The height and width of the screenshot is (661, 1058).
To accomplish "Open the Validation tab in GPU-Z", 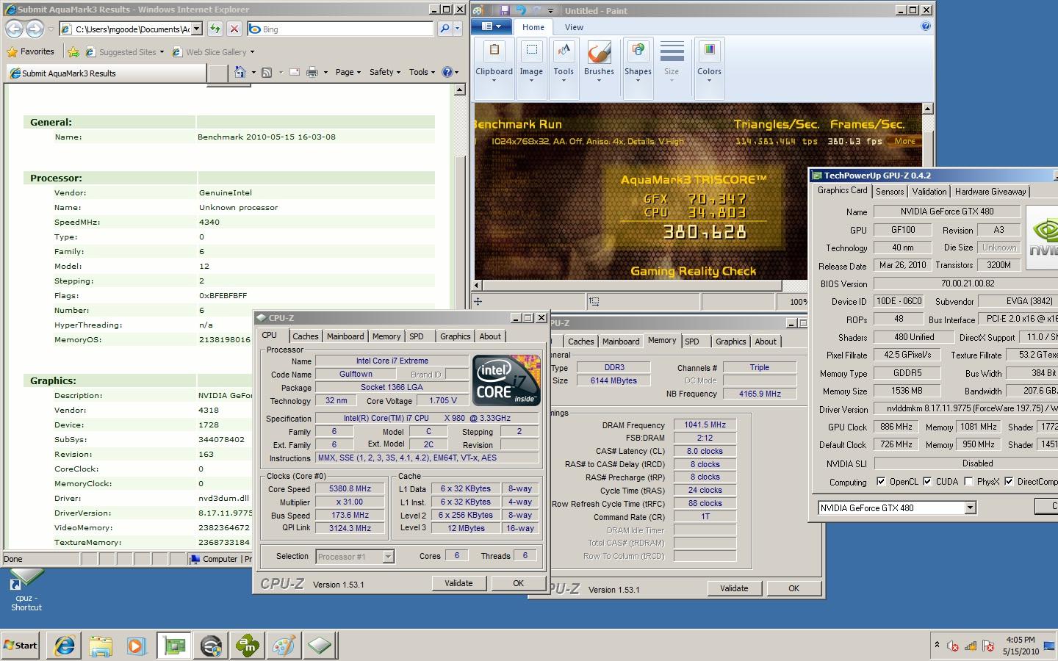I will point(929,191).
